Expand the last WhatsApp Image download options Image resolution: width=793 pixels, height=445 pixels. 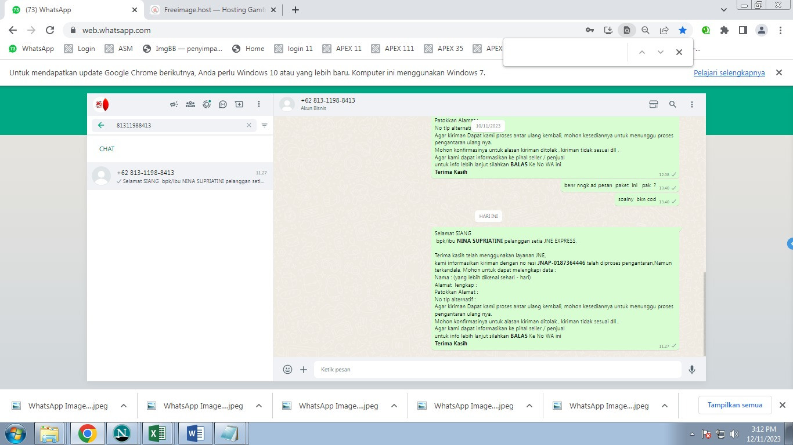coord(665,406)
